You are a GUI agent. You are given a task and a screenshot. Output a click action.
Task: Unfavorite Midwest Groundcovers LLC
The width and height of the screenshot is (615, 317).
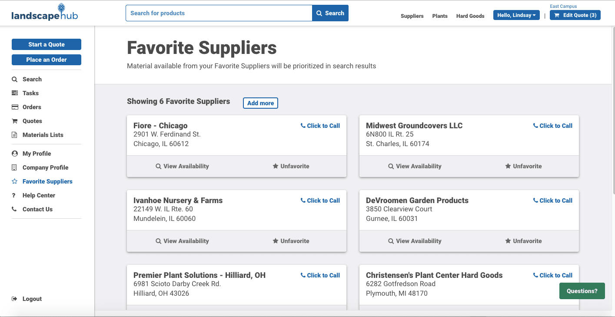pos(523,166)
